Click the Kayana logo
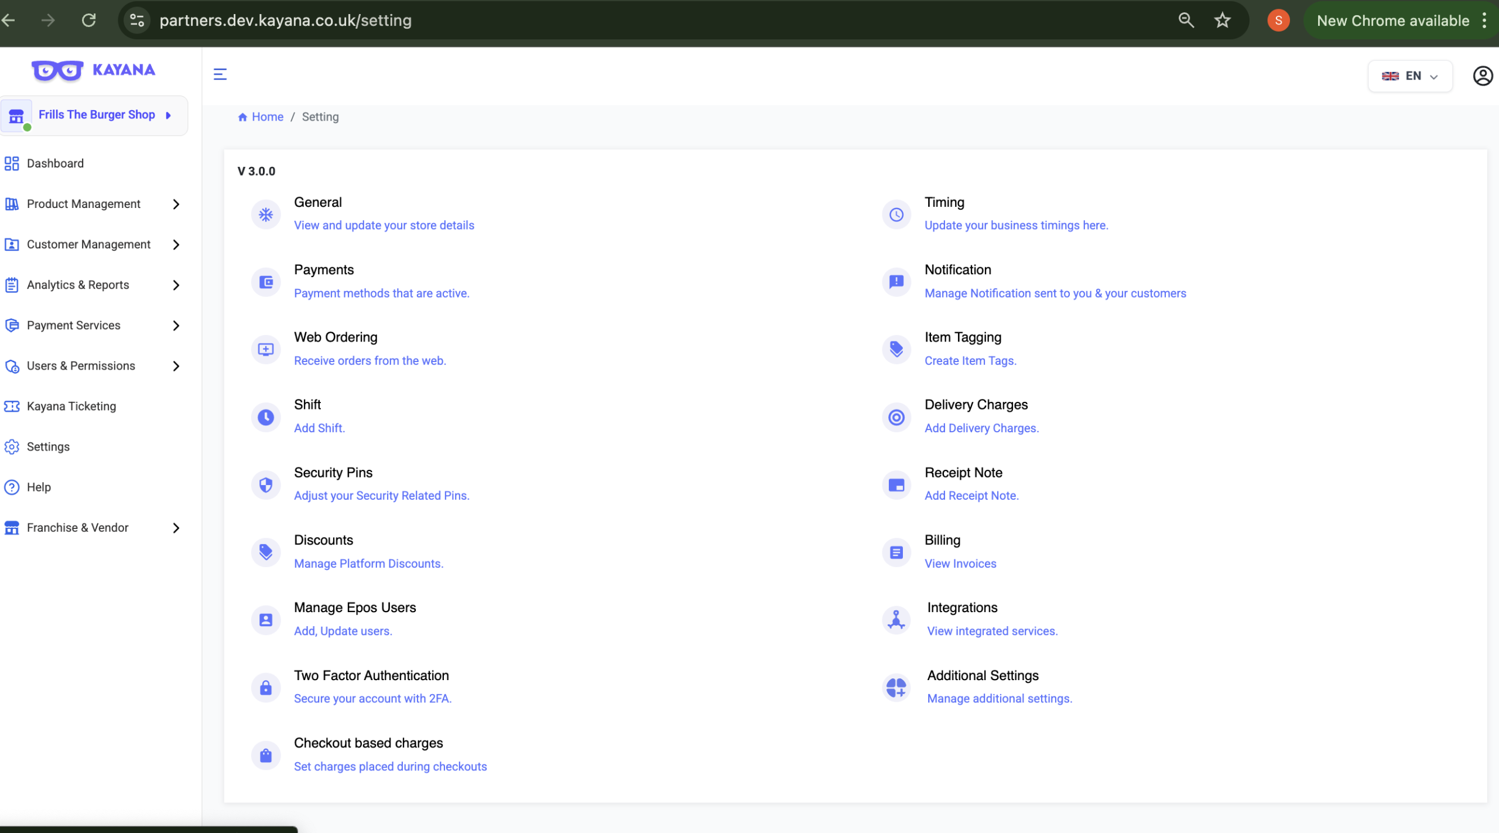1499x833 pixels. tap(94, 70)
